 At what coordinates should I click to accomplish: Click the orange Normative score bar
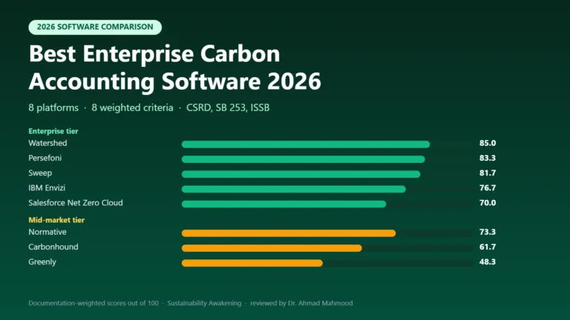point(289,233)
